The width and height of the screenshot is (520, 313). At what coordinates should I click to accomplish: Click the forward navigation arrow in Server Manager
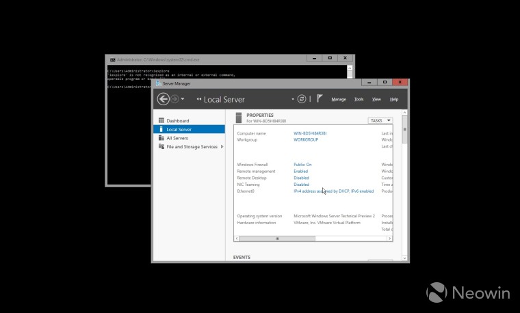click(x=174, y=99)
